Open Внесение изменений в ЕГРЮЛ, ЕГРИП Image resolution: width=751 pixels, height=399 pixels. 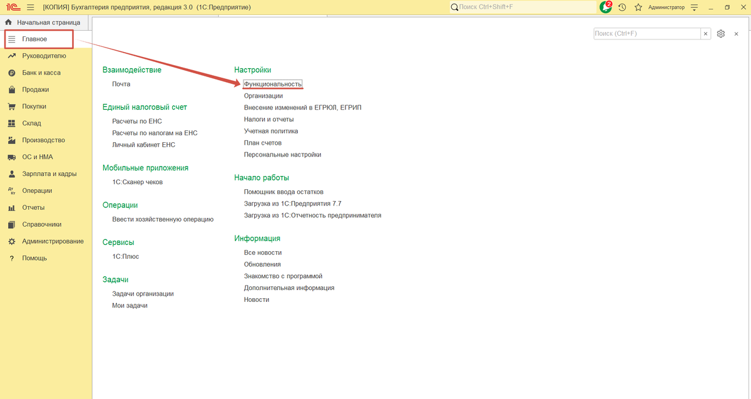pos(303,108)
